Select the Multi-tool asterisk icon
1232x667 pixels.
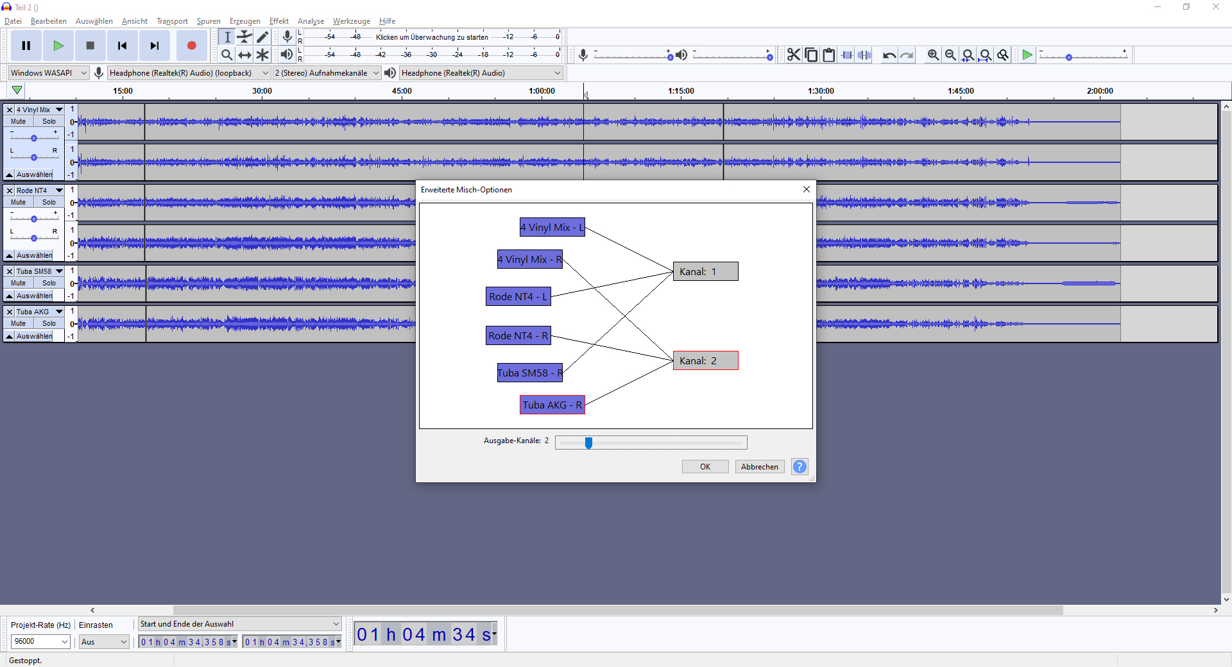262,55
